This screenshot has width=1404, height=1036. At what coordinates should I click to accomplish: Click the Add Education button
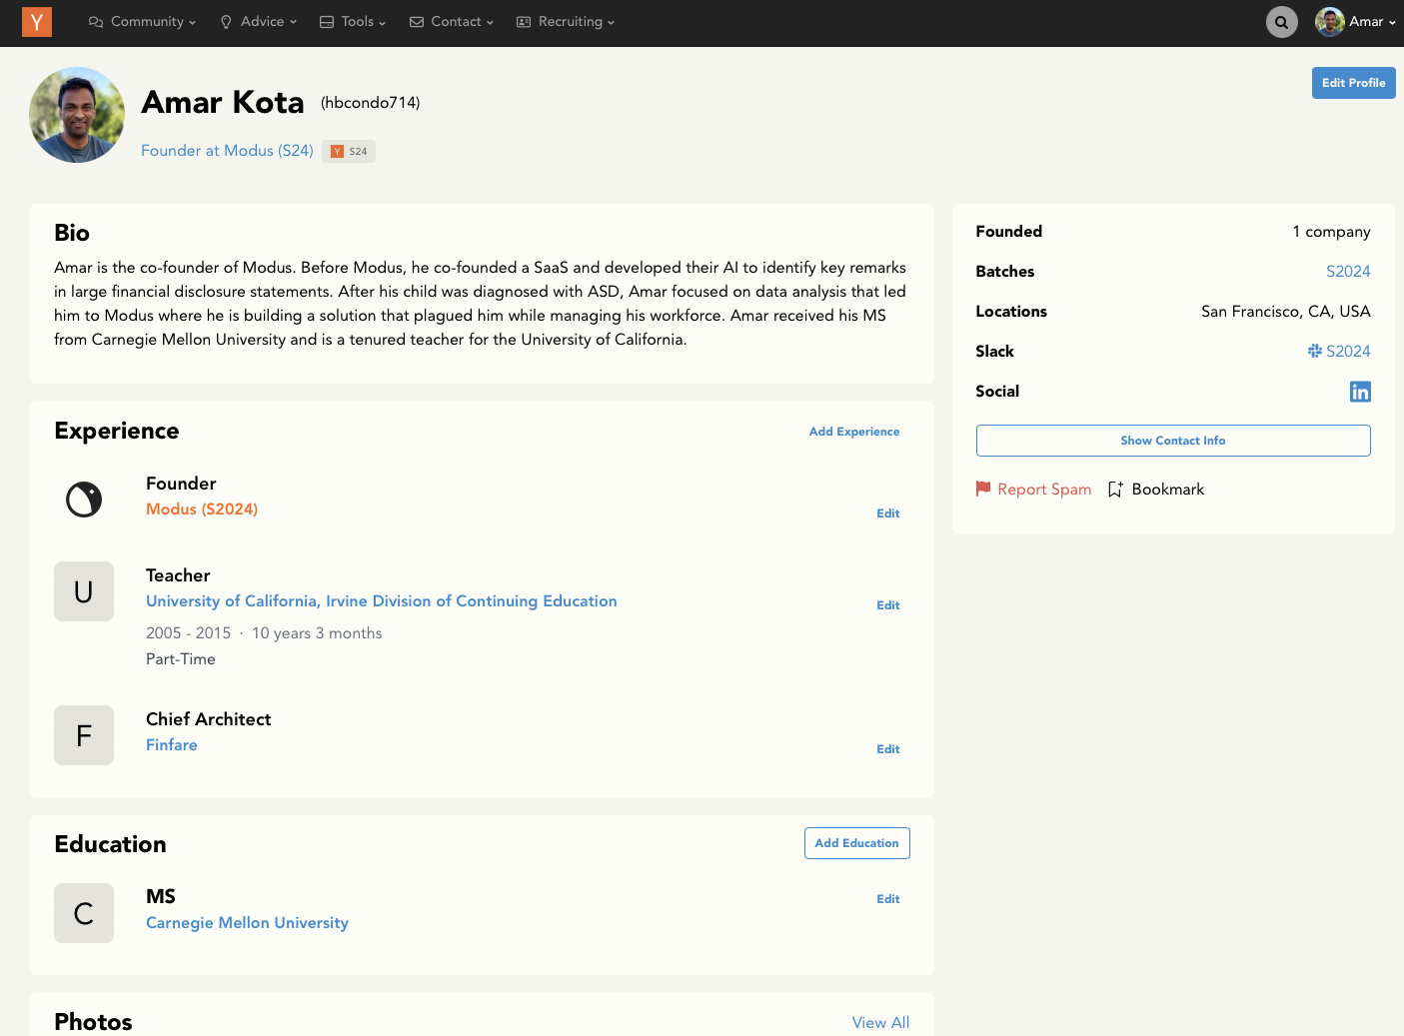coord(856,843)
